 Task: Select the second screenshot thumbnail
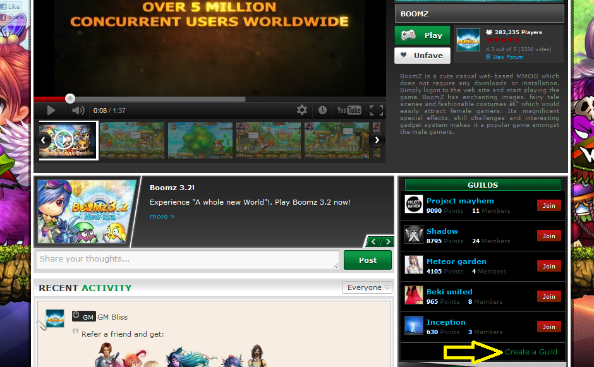coord(132,140)
